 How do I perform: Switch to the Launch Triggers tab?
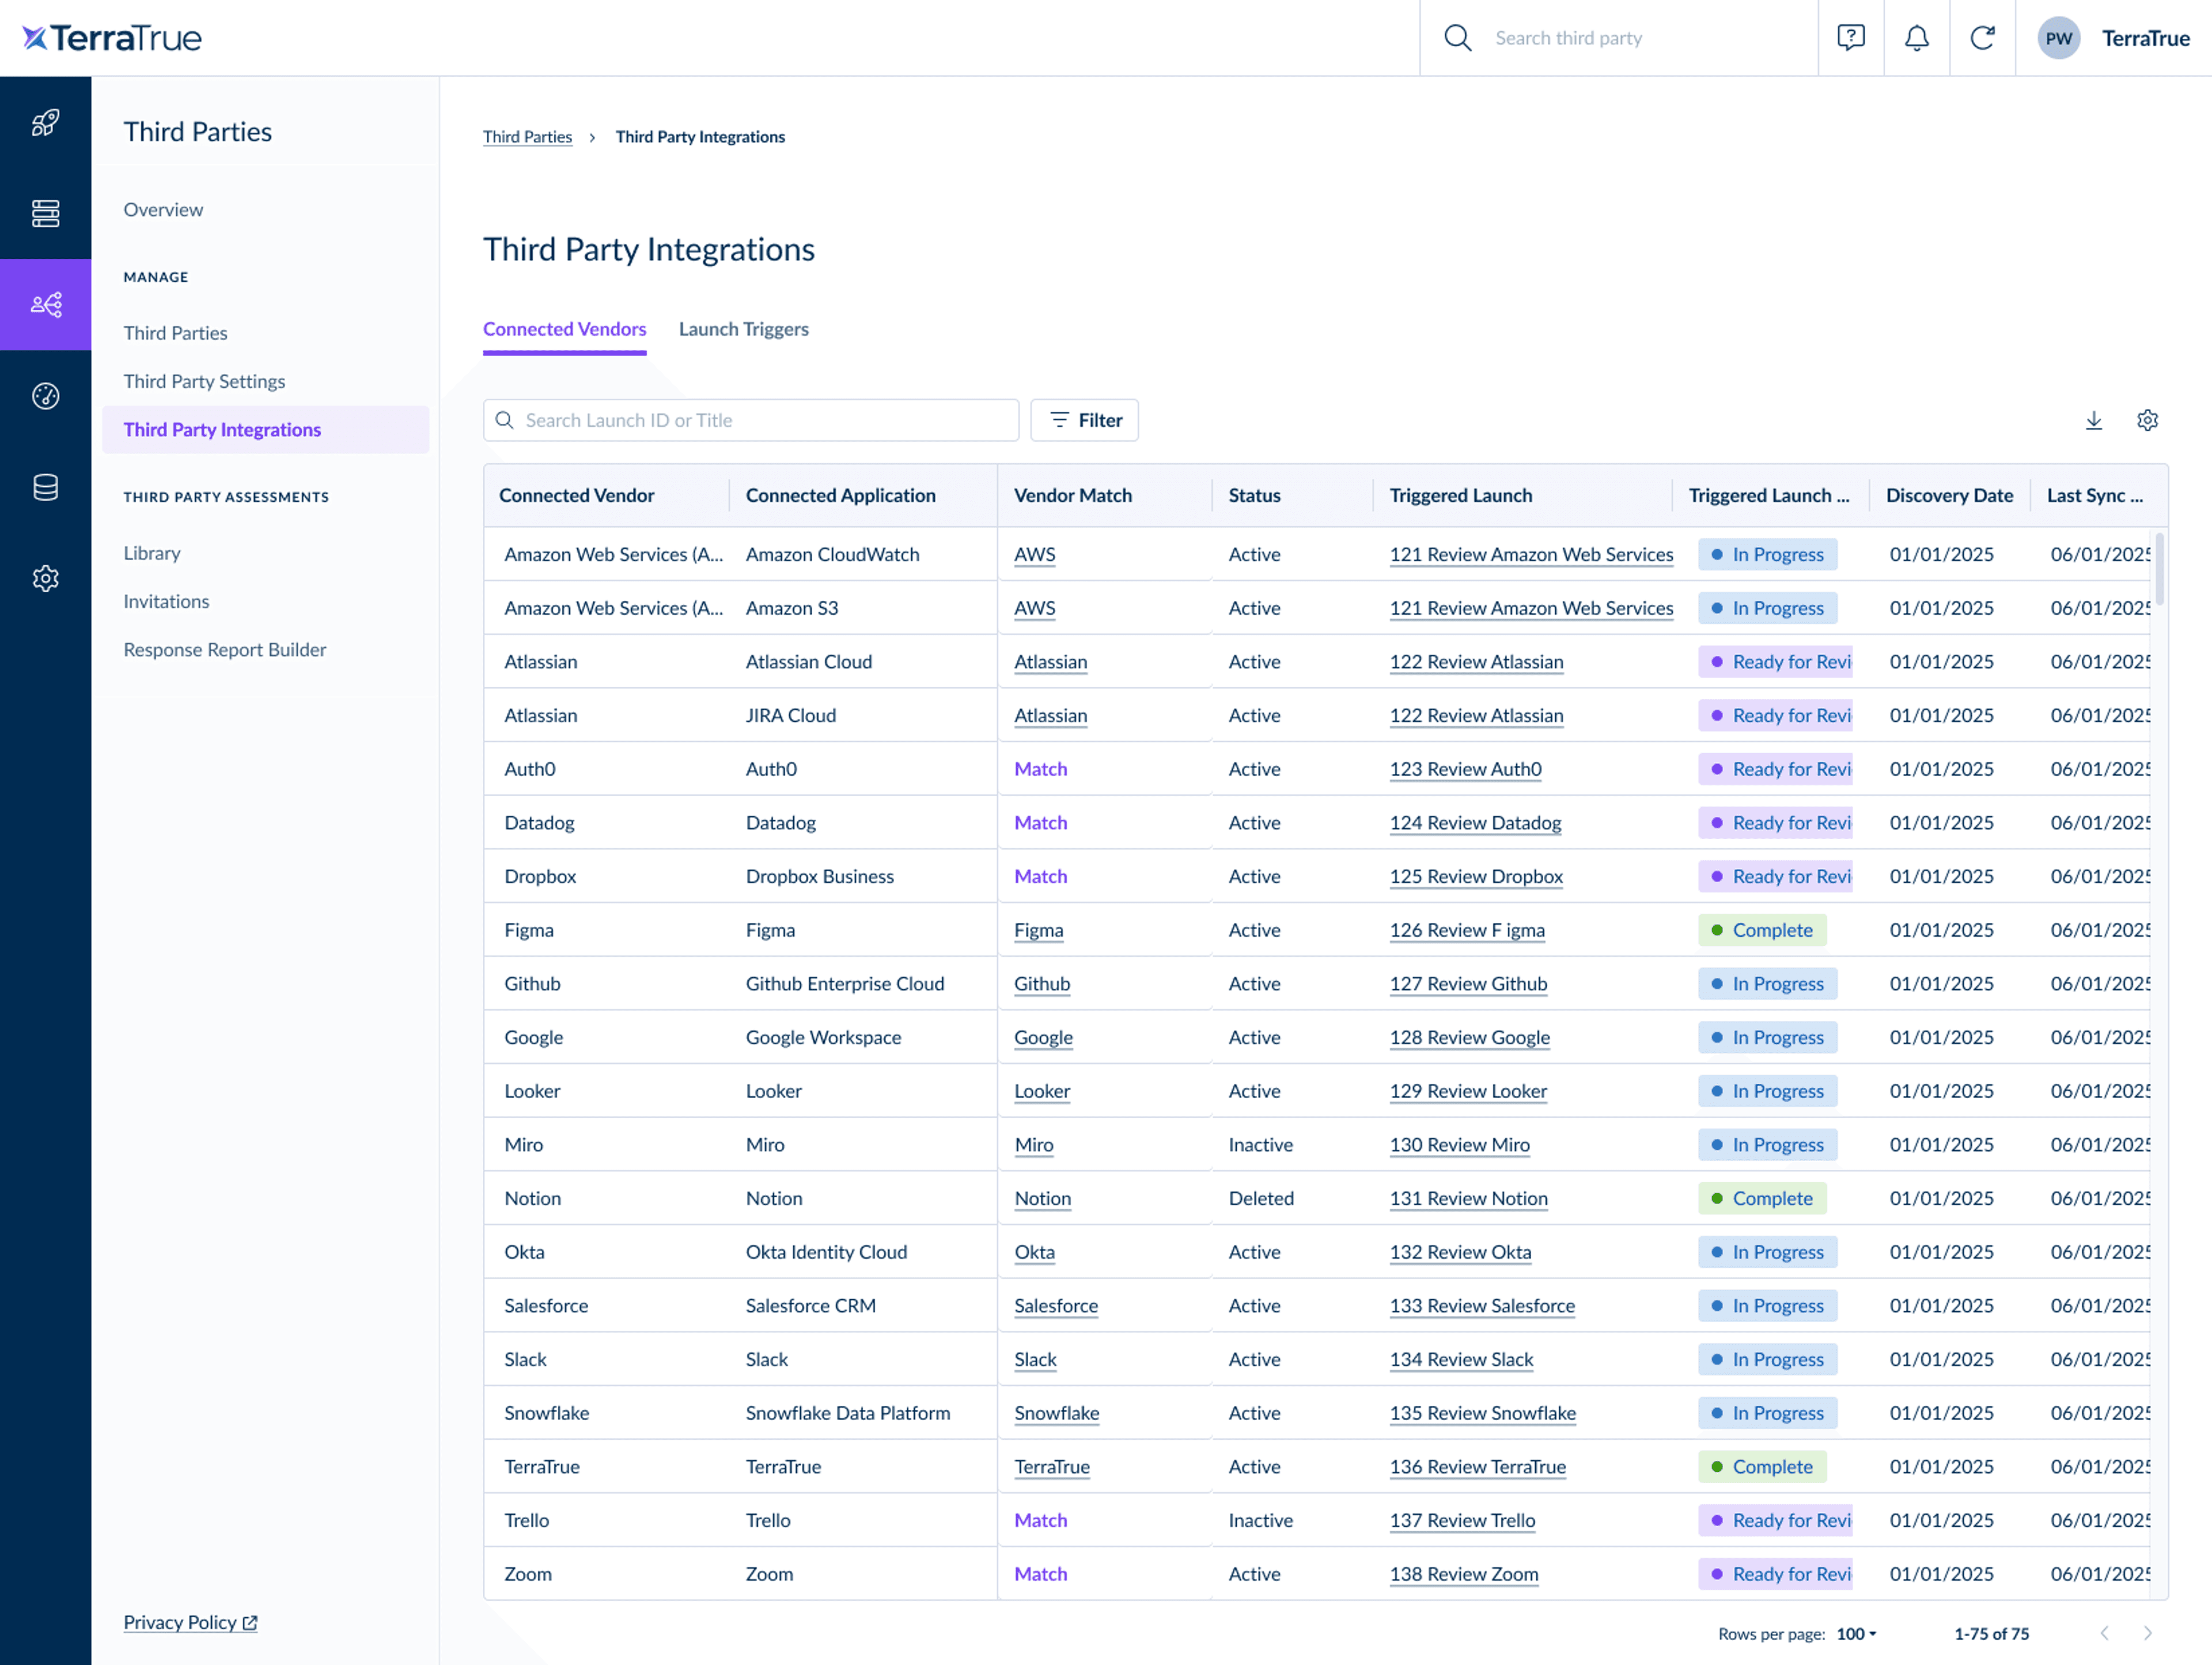(743, 329)
